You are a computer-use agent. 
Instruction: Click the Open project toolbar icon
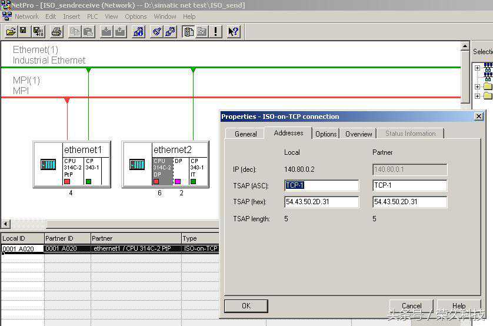pos(11,32)
